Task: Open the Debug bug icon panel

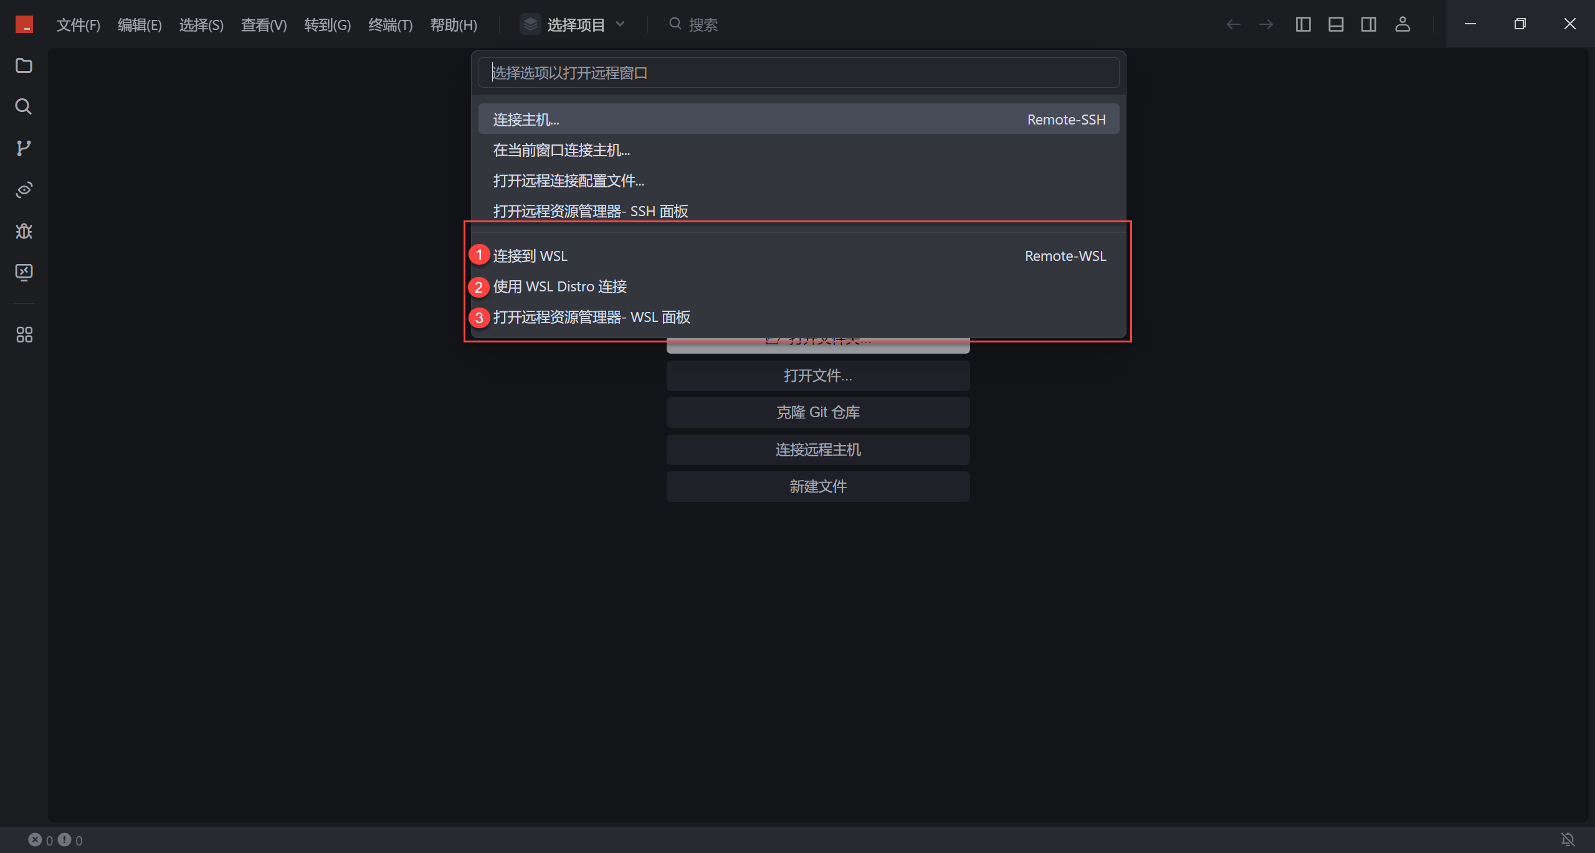Action: pyautogui.click(x=24, y=231)
